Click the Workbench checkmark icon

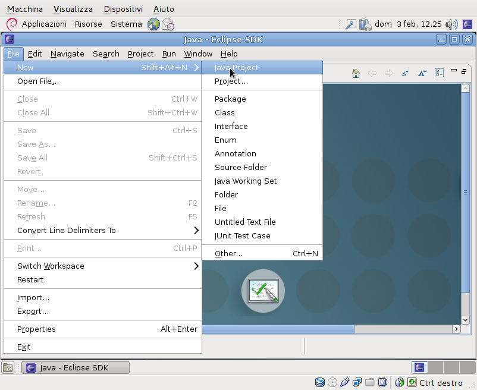(263, 291)
